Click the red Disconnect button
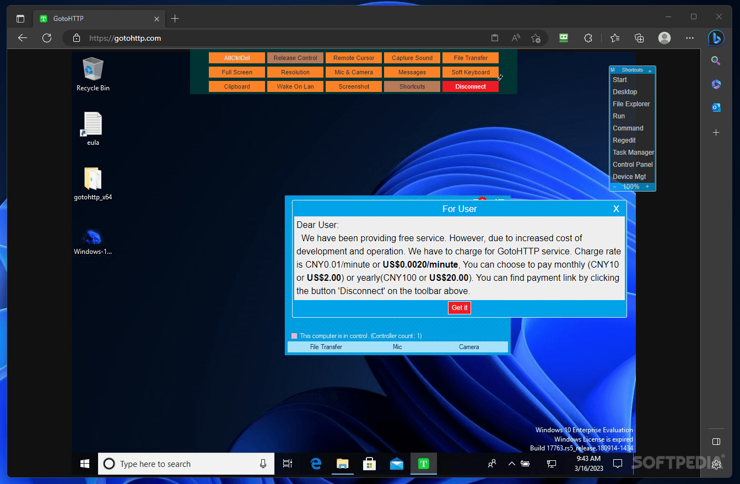The width and height of the screenshot is (740, 484). pyautogui.click(x=471, y=86)
